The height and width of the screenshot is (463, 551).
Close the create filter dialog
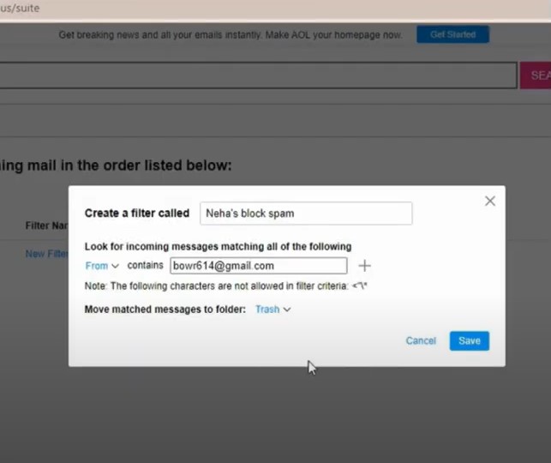[490, 201]
